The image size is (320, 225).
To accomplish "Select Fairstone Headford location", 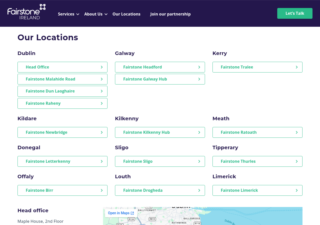I will tap(160, 67).
